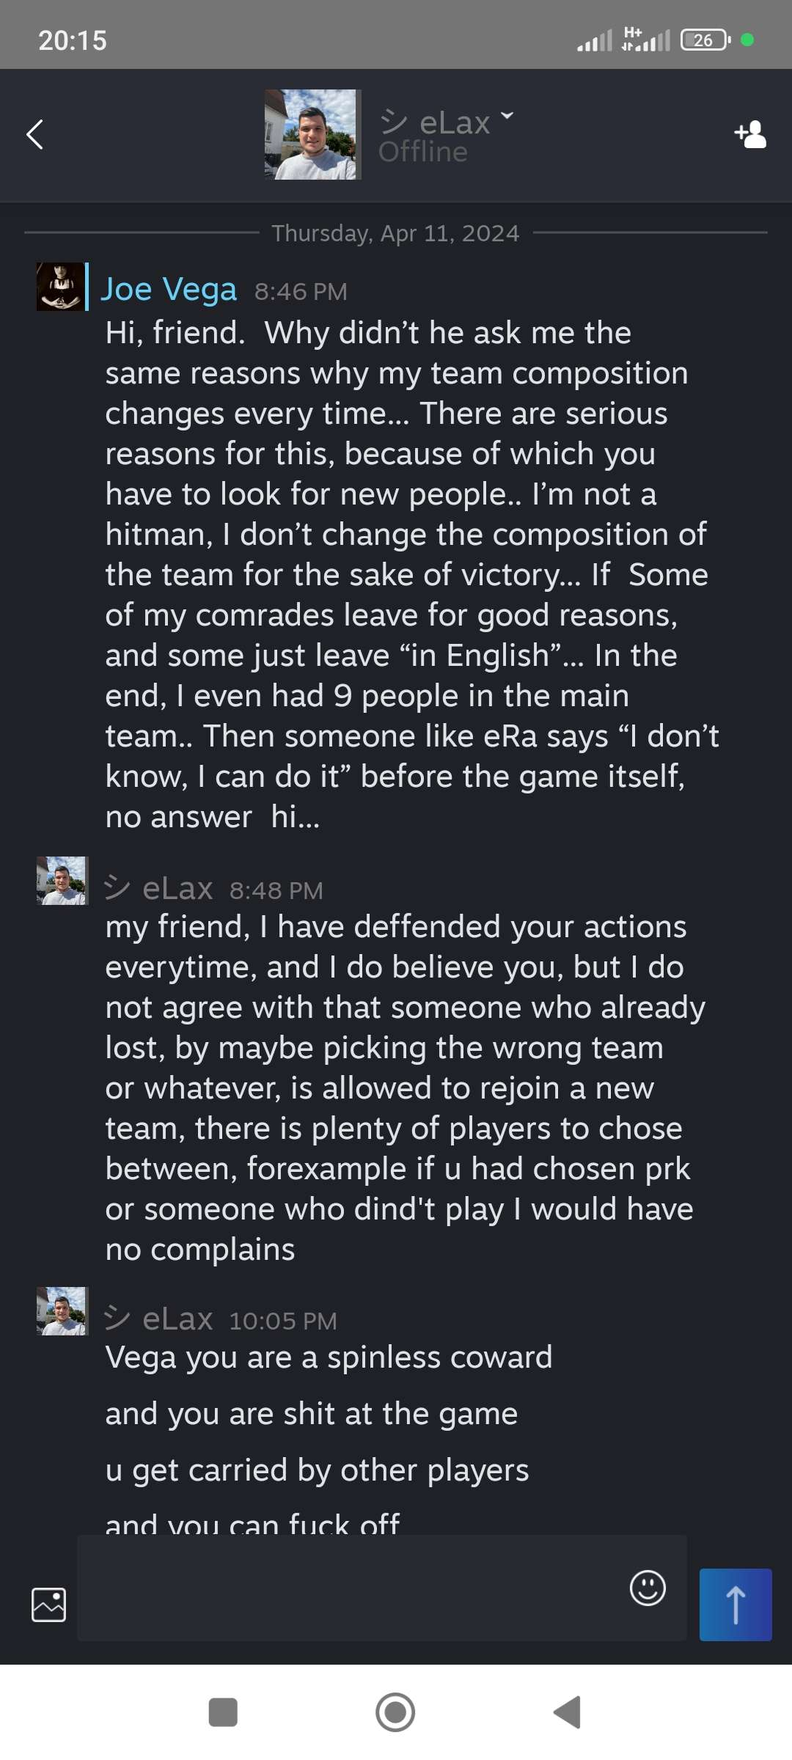This screenshot has width=792, height=1760.
Task: Tap Joe Vega's avatar thumbnail
Action: coord(60,287)
